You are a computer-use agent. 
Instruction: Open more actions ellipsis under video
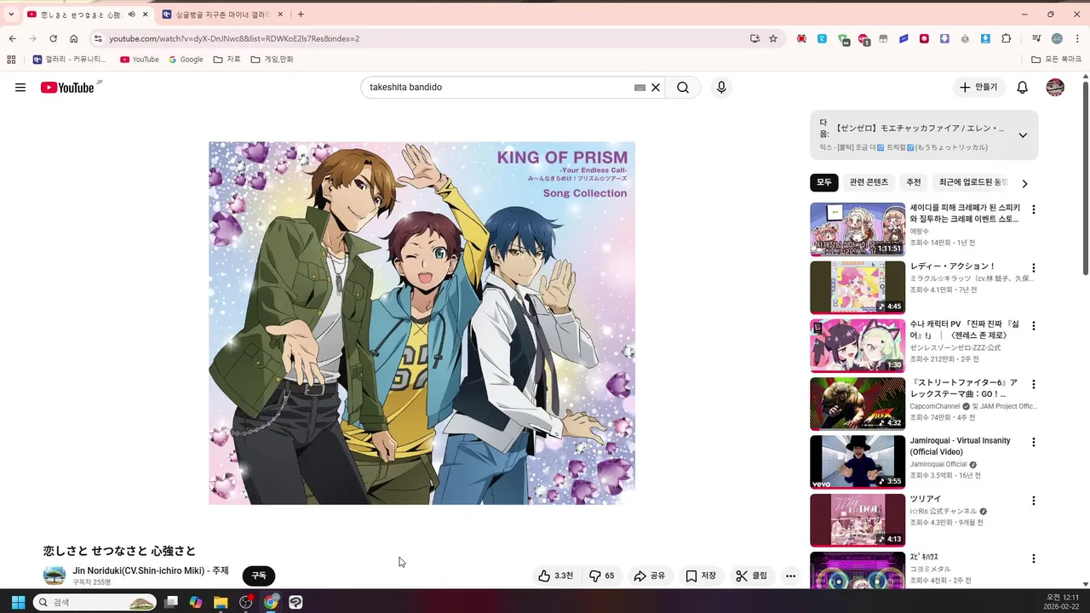(x=790, y=576)
